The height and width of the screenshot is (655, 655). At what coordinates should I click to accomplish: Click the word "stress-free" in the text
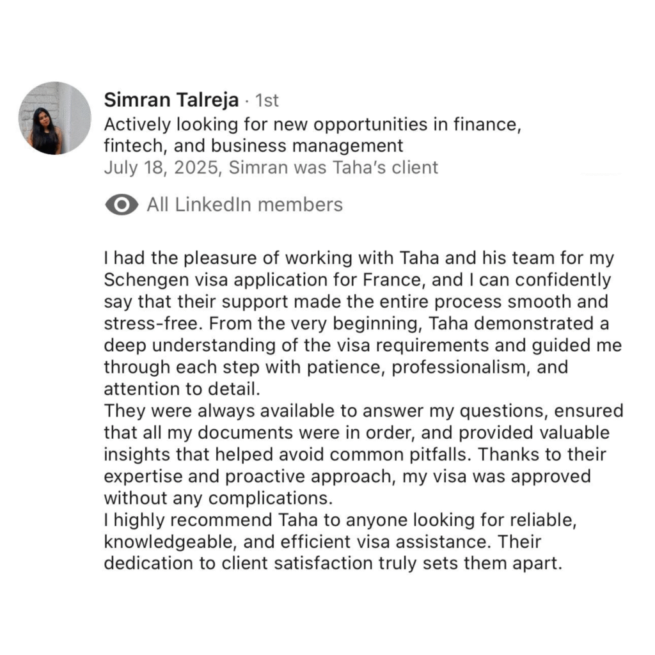click(154, 324)
